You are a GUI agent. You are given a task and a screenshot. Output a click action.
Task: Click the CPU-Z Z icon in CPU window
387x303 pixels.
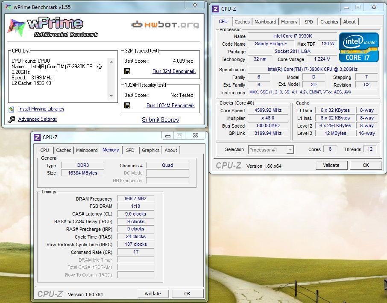point(215,9)
